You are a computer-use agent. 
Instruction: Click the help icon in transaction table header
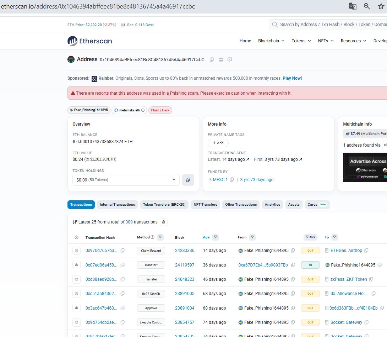point(76,237)
